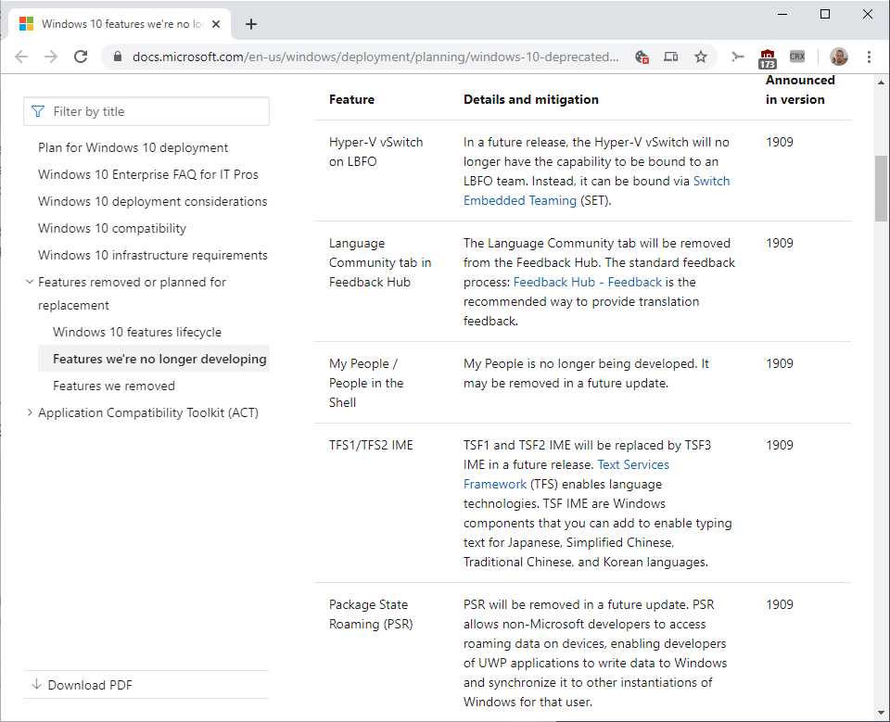Screen dimensions: 890x722
Task: View site info via the padlock icon
Action: pos(118,57)
